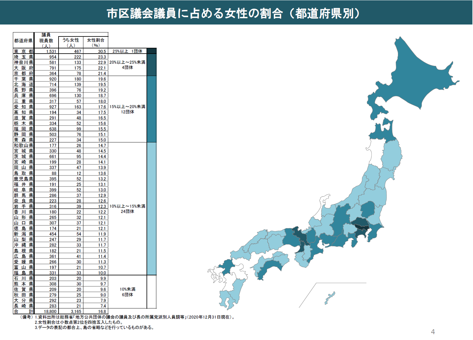The height and width of the screenshot is (340, 473).
Task: Click the 東京都 row label
Action: (x=23, y=51)
